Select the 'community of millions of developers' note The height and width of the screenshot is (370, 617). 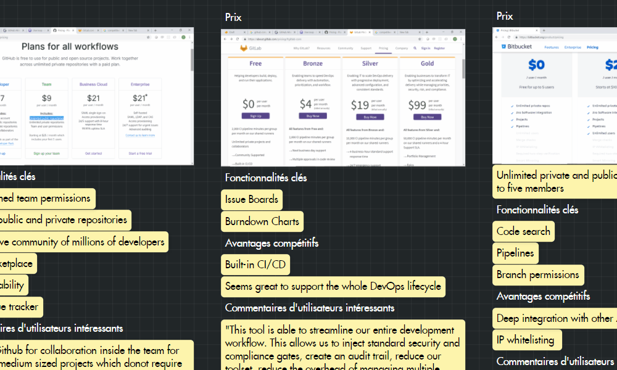pyautogui.click(x=84, y=242)
